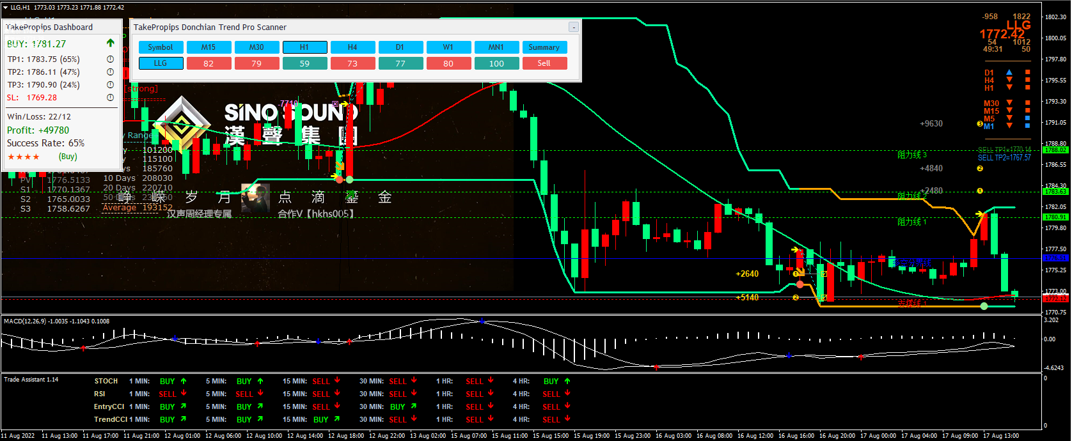The image size is (1072, 441).
Task: Click the '阻力线 1' resistance label
Action: click(911, 222)
